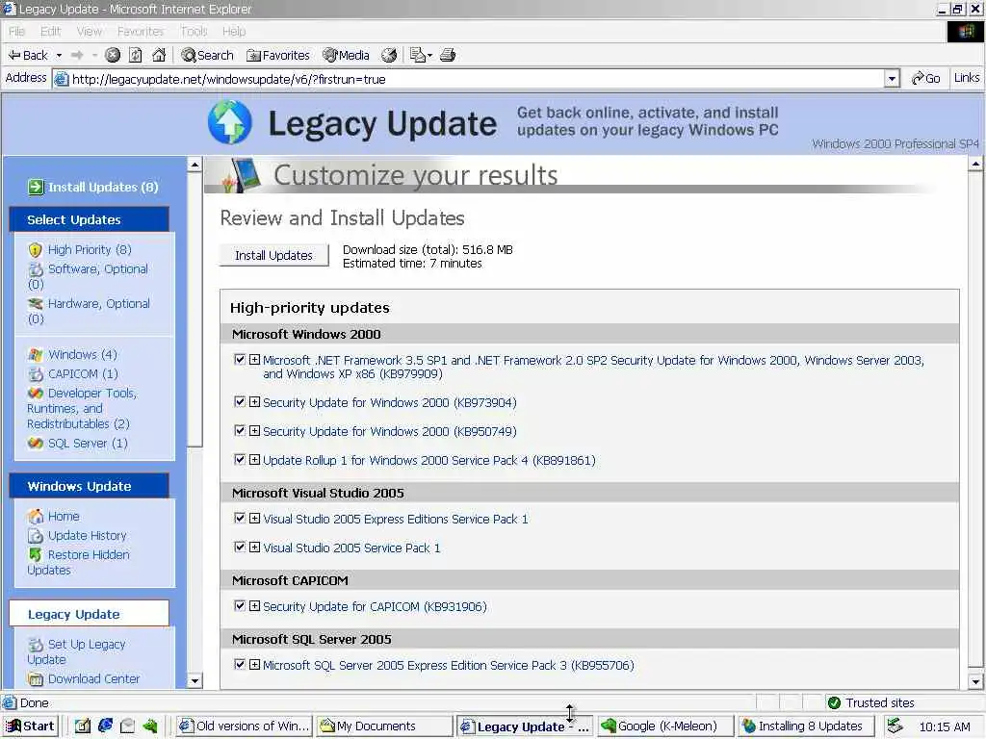Image resolution: width=986 pixels, height=739 pixels.
Task: Expand details for Security Update KB973904
Action: [x=254, y=401]
